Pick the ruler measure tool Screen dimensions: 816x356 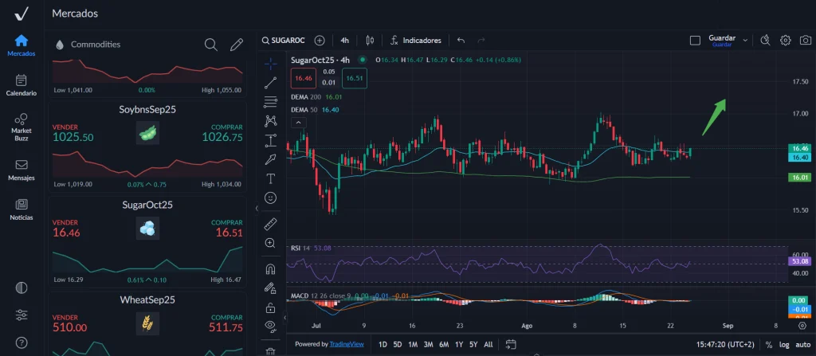point(271,223)
